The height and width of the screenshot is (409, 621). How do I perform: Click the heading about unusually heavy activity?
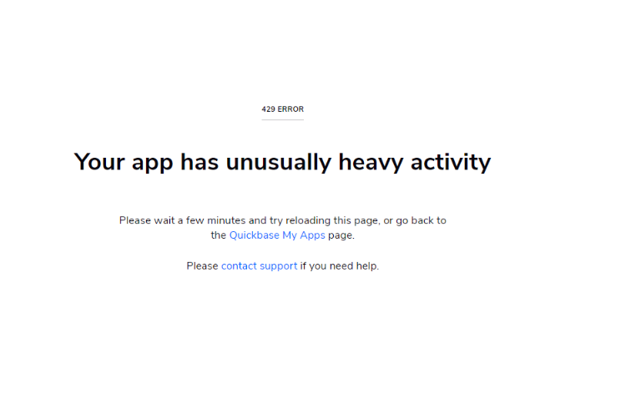tap(282, 162)
